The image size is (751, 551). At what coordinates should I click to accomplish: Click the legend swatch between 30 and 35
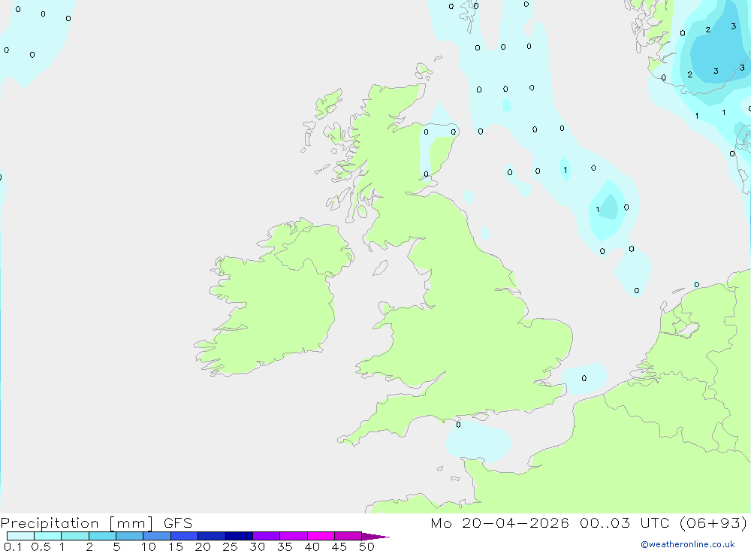[x=267, y=536]
